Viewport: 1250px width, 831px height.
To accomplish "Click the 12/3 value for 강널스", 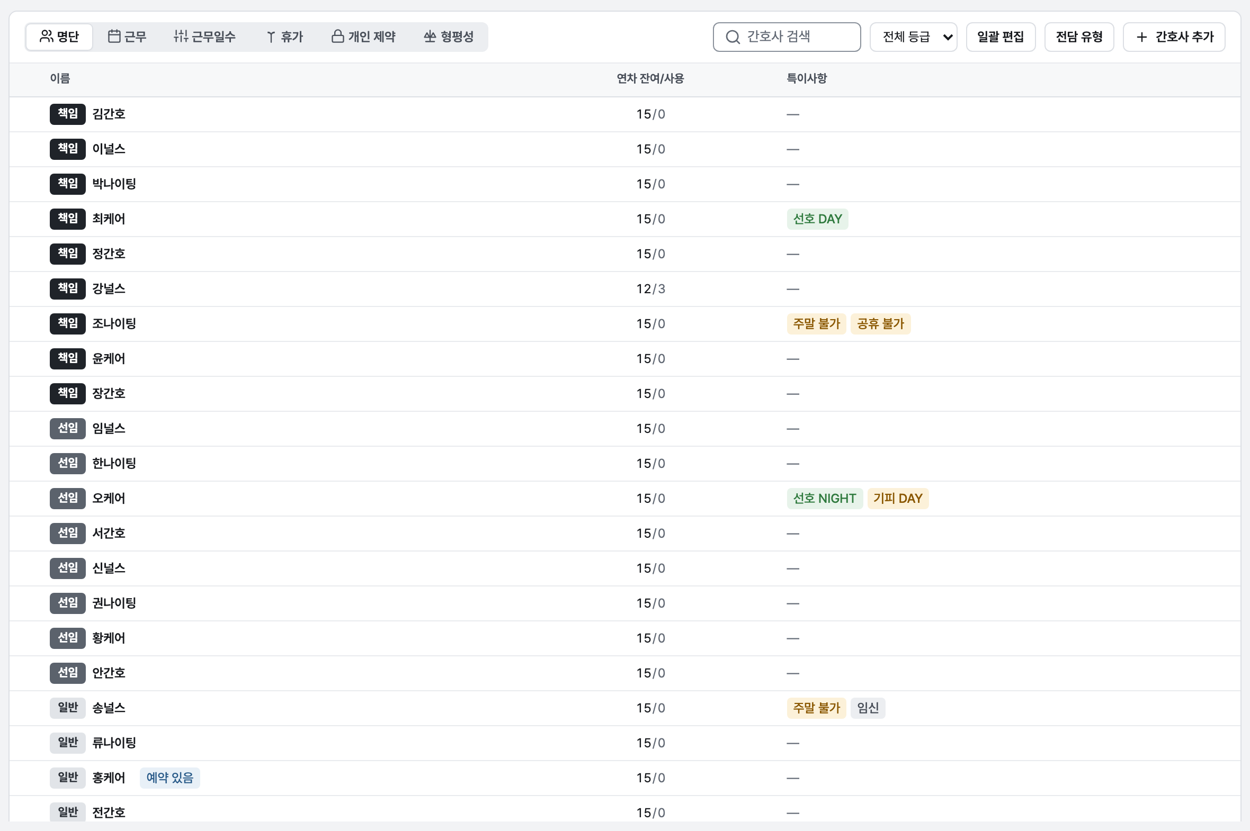I will (x=651, y=289).
